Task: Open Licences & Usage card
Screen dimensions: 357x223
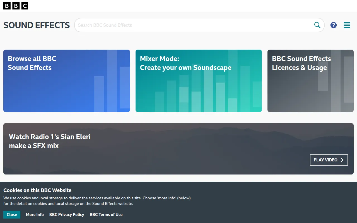Action: click(x=310, y=81)
